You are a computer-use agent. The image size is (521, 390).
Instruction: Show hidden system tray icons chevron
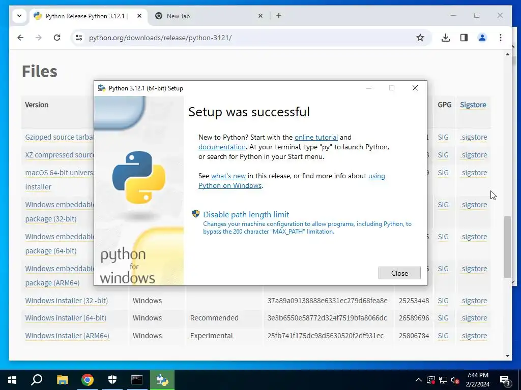pos(419,380)
